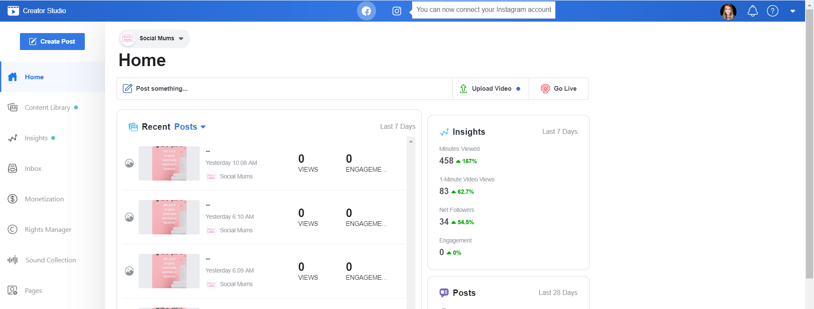Image resolution: width=814 pixels, height=309 pixels.
Task: Click the Facebook icon in top bar
Action: [366, 11]
